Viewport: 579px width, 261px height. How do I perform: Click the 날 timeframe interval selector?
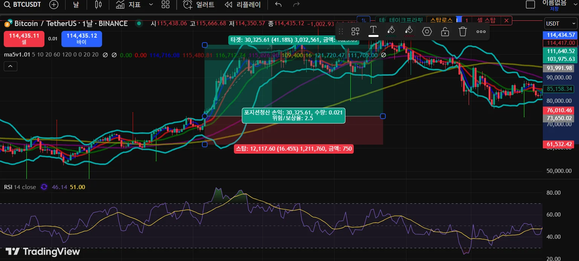(x=76, y=5)
